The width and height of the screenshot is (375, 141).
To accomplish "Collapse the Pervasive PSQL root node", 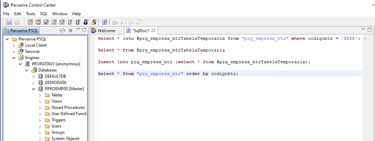I will (x=7, y=39).
